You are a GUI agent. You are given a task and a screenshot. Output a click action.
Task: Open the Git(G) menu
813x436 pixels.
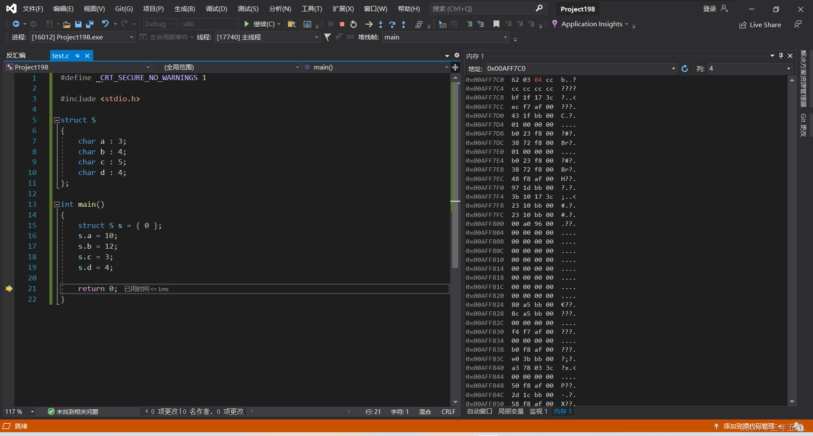[x=124, y=9]
